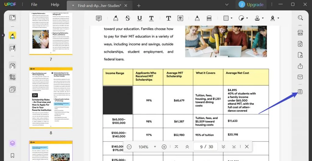Select the Underline tool
This screenshot has height=161, width=312.
[140, 18]
